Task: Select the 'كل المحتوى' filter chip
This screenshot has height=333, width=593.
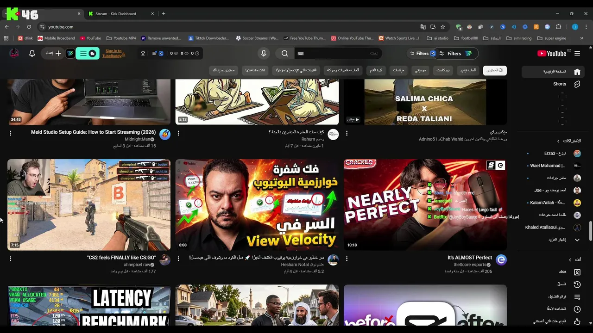Action: (x=495, y=70)
